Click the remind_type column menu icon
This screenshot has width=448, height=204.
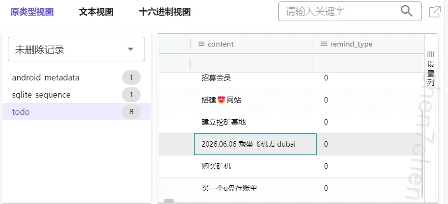pyautogui.click(x=324, y=44)
